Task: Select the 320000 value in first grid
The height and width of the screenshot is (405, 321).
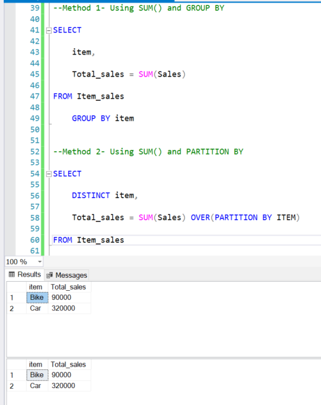Action: point(69,308)
